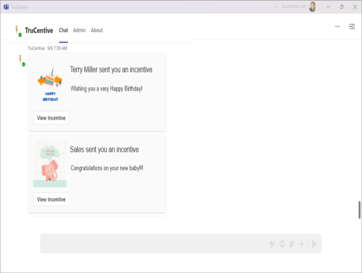The image size is (362, 273).
Task: Click the TruCentive bot avatar beside messages
Action: pyautogui.click(x=22, y=60)
